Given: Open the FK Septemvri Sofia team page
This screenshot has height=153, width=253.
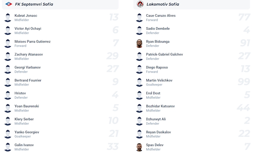Looking at the screenshot, I should click(34, 4).
